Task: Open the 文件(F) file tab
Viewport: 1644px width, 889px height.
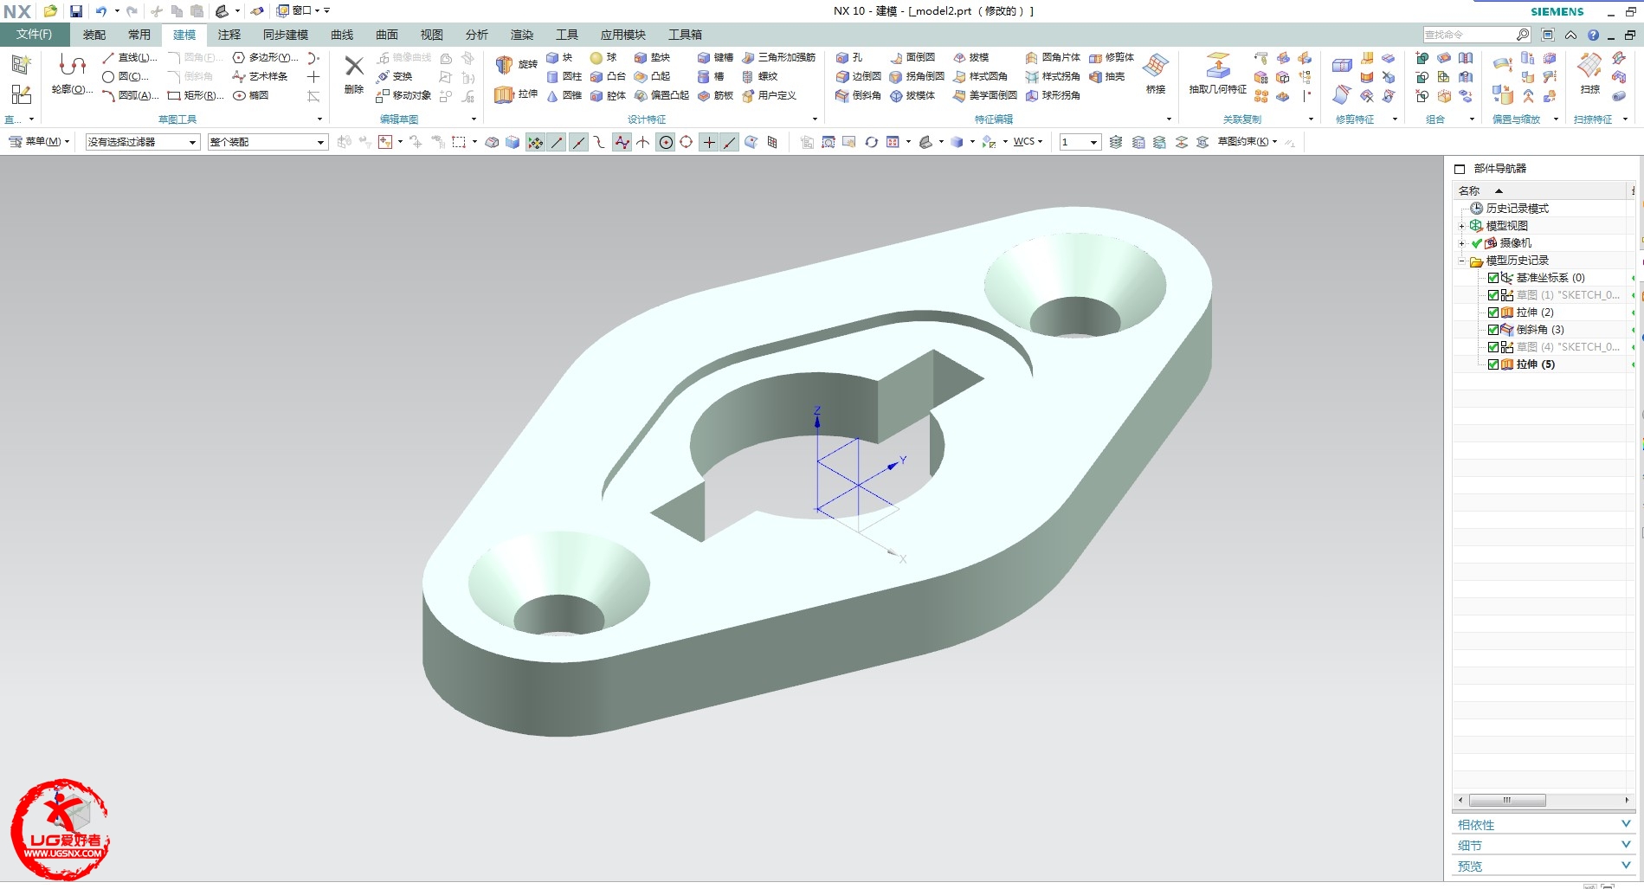Action: click(x=34, y=35)
